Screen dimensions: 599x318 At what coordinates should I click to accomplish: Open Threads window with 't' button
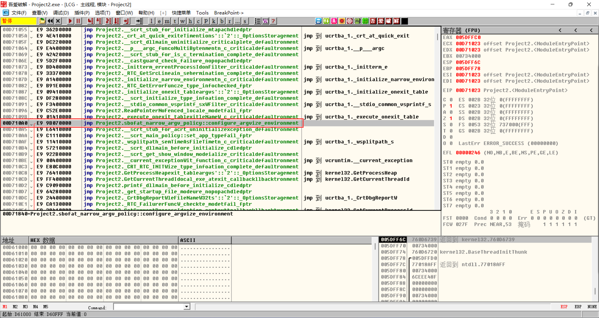coord(175,21)
